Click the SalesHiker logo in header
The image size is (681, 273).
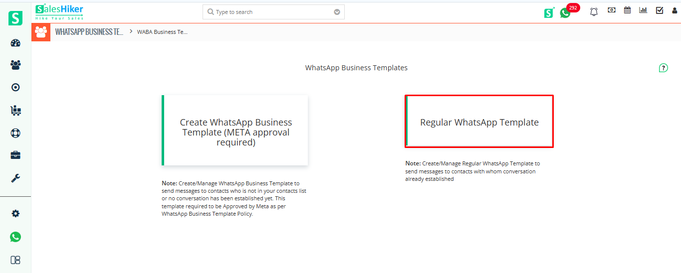[x=59, y=12]
